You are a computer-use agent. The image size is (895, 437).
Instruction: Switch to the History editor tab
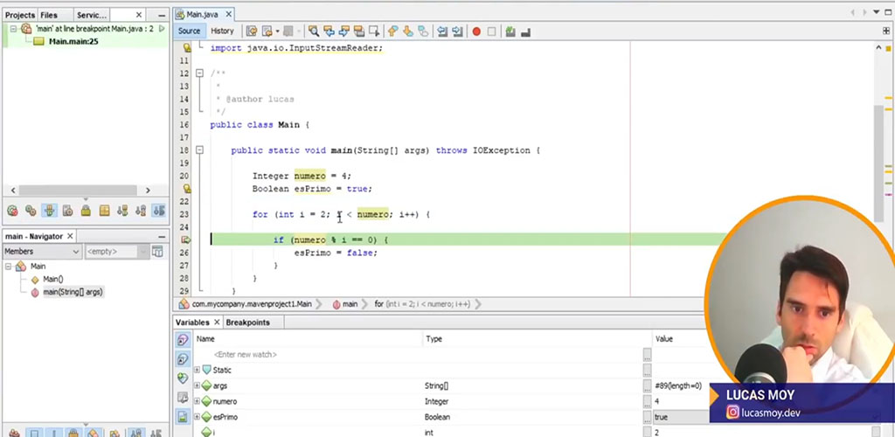point(222,31)
